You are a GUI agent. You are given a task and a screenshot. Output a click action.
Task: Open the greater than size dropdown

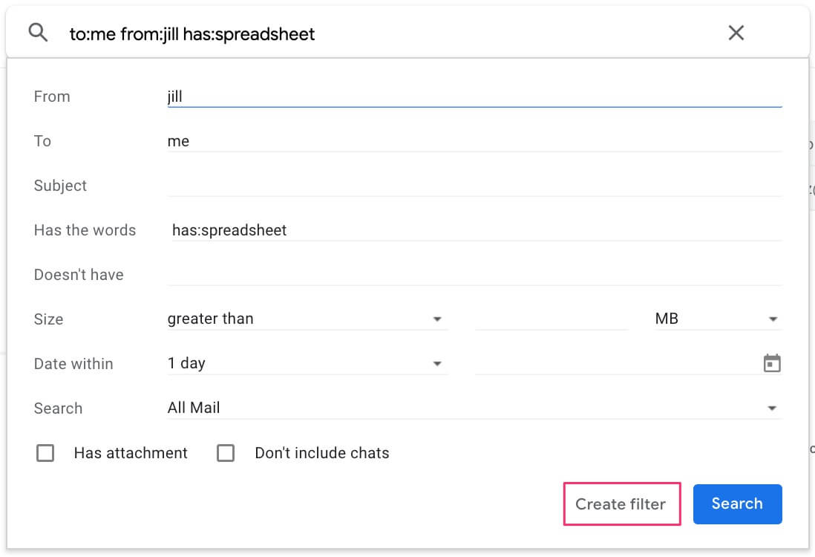[307, 319]
